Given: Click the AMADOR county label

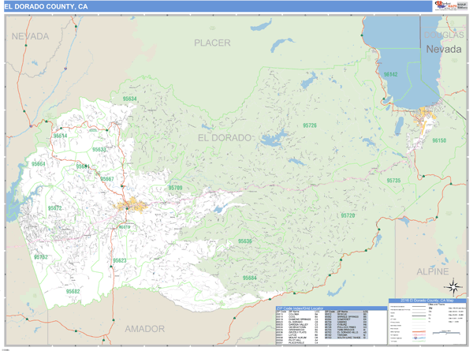Looking at the screenshot, I should click(x=145, y=329).
